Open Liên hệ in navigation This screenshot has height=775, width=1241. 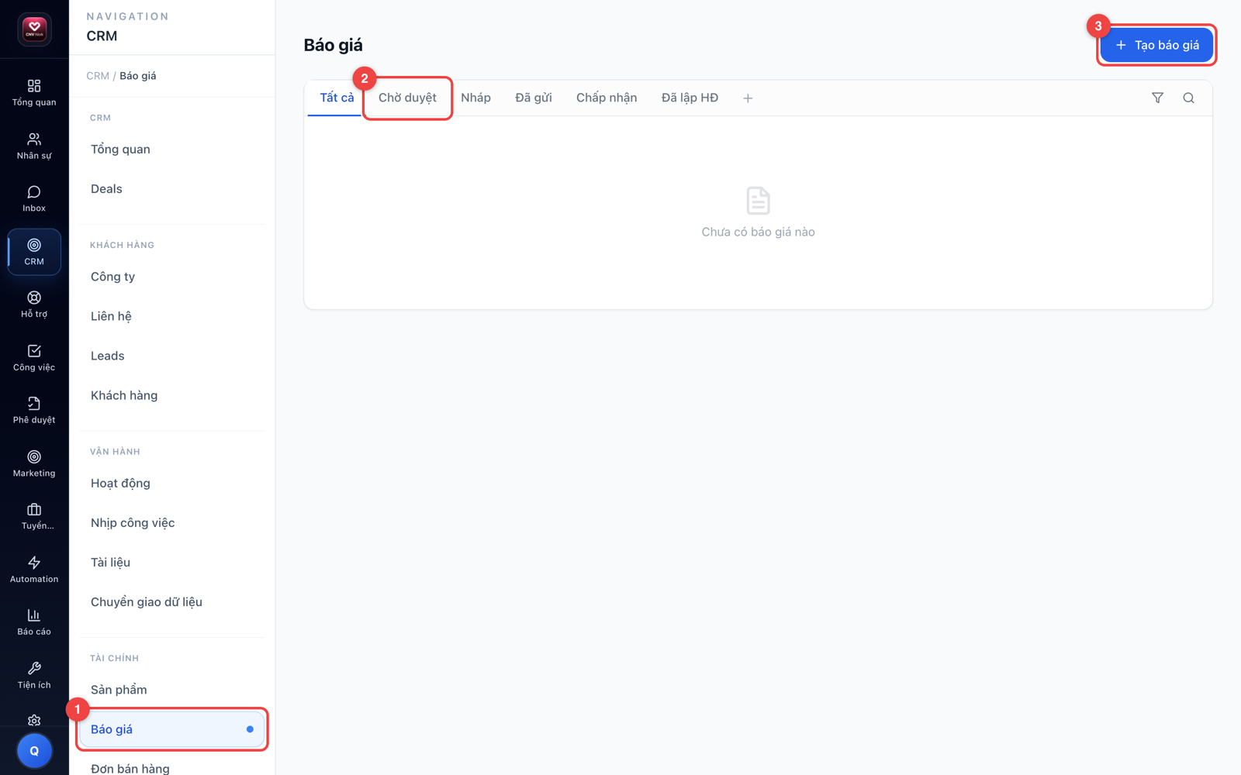172,316
